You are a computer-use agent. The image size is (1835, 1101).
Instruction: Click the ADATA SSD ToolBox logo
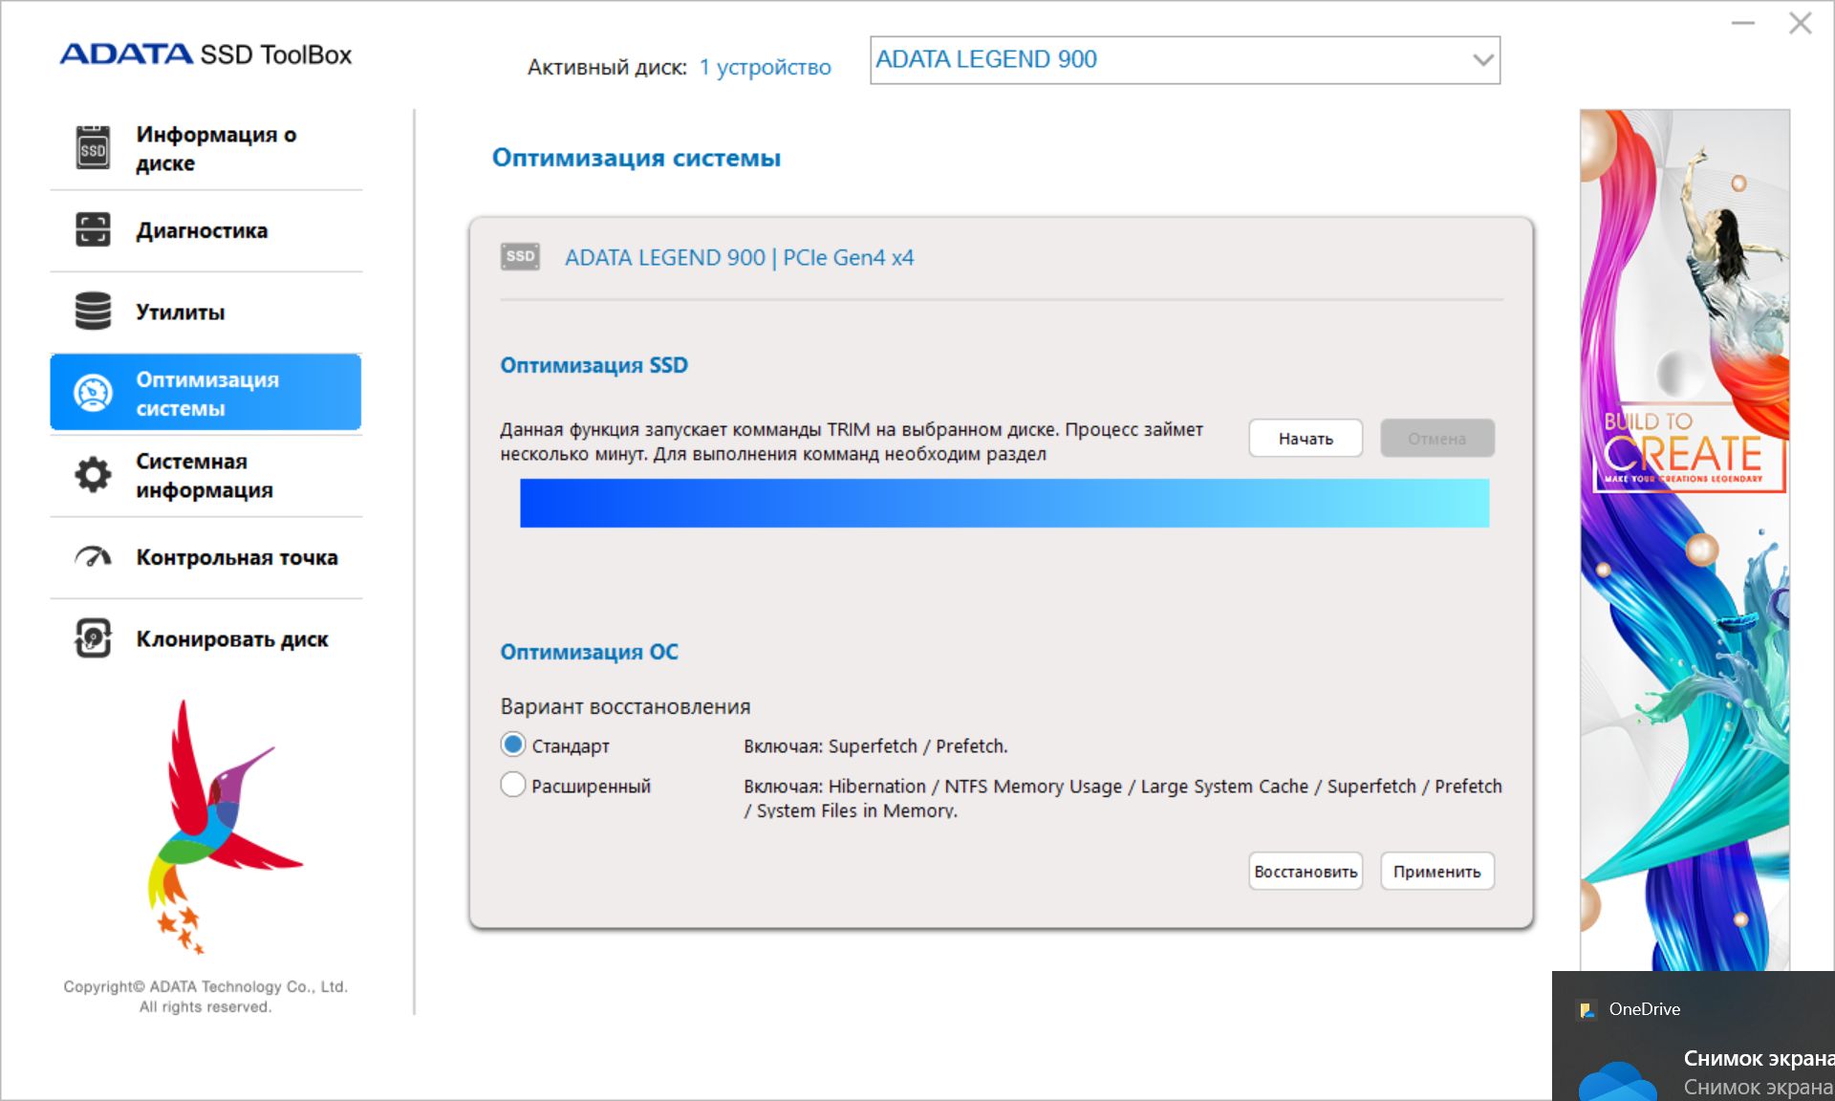tap(205, 54)
